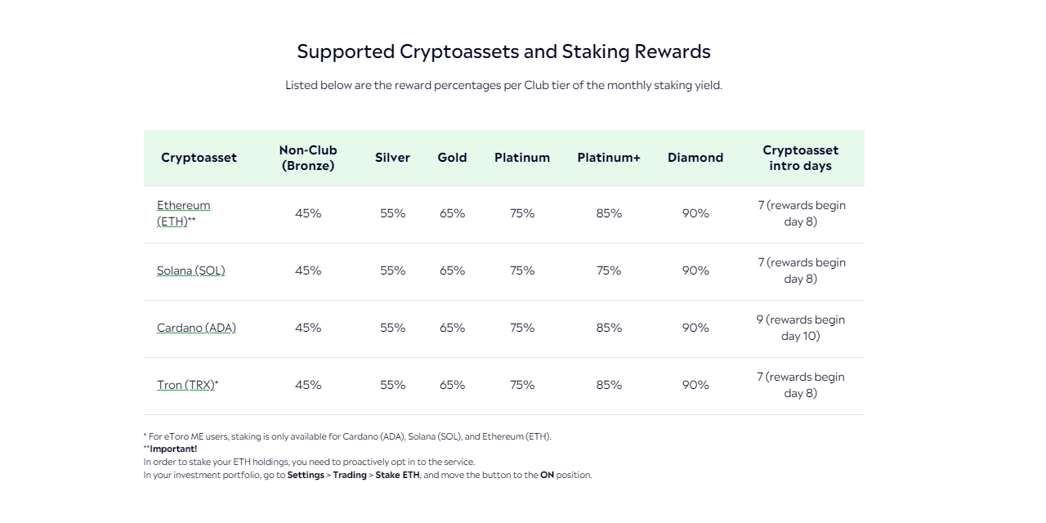Click the Supported Cryptoassets and Staking Rewards heading
Viewport: 1046px width, 523px height.
(503, 51)
